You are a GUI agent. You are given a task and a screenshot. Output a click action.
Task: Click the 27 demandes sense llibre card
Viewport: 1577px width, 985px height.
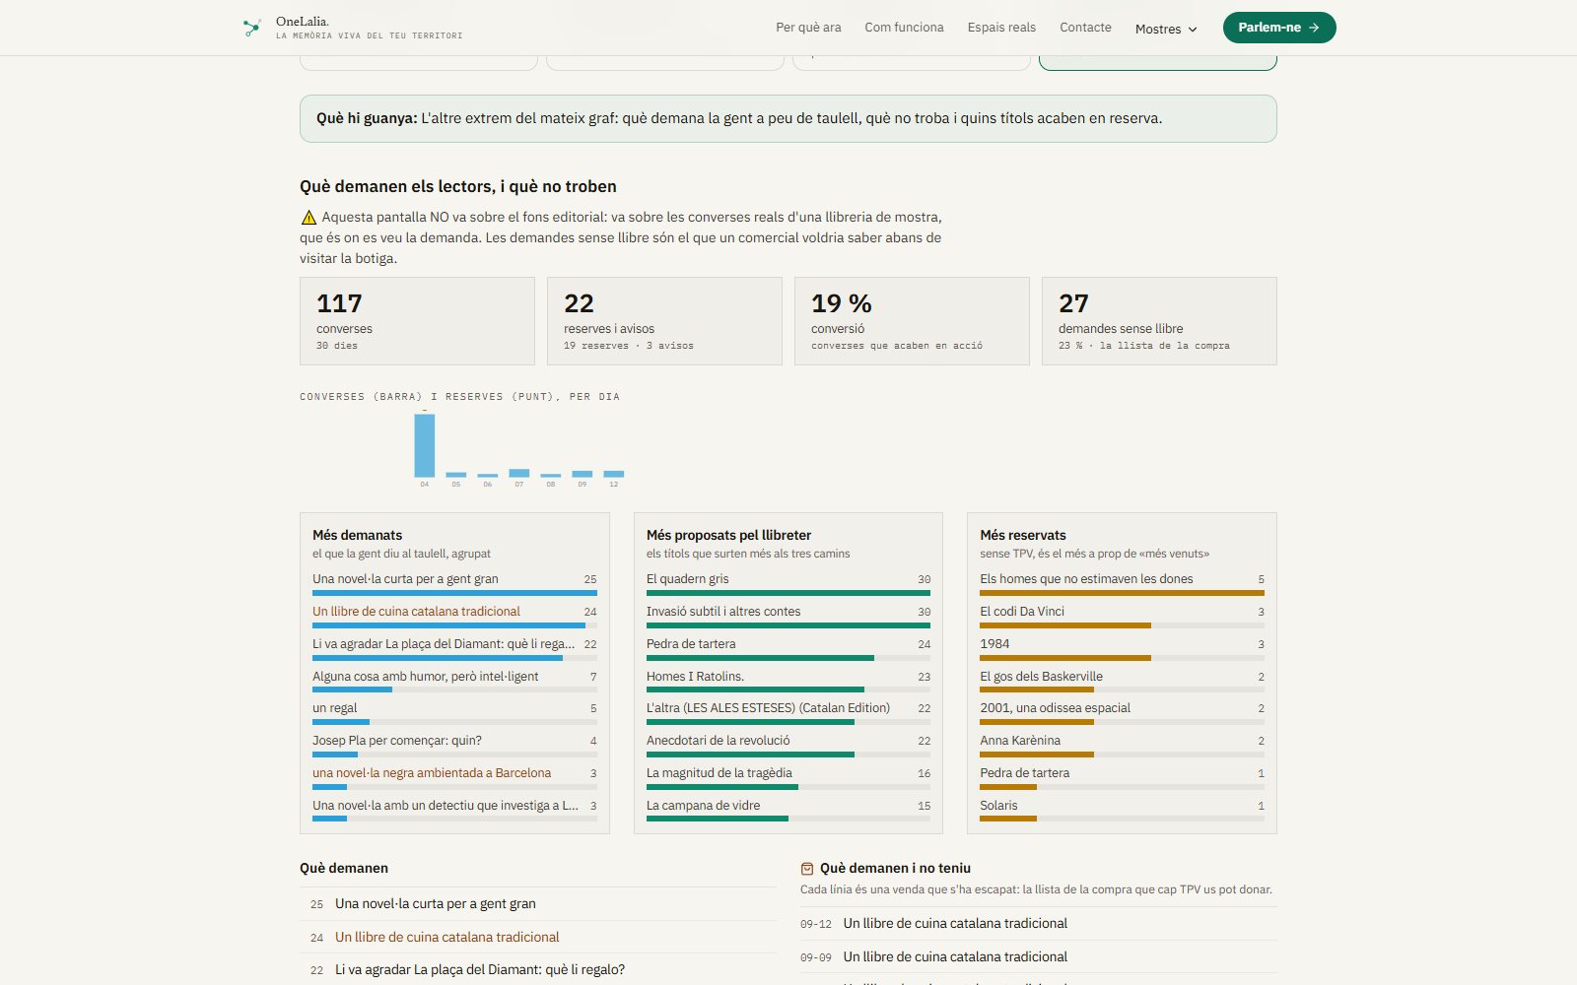coord(1159,321)
